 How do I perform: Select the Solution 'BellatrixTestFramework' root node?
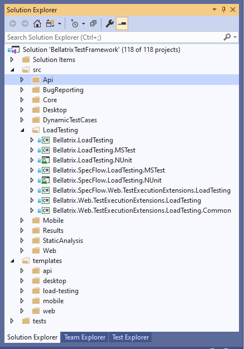101,50
